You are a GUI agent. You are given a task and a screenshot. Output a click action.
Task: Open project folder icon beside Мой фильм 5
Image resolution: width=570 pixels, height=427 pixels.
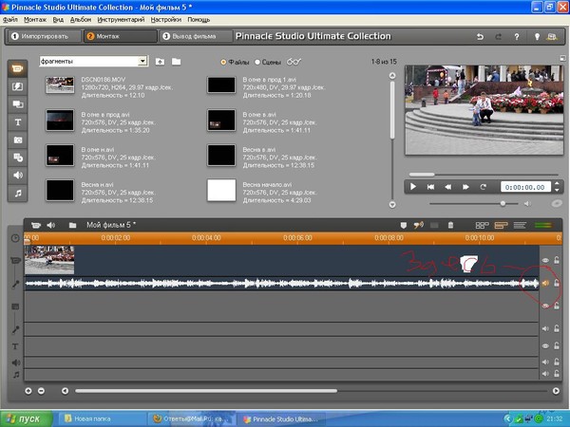[73, 225]
